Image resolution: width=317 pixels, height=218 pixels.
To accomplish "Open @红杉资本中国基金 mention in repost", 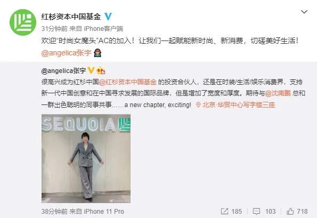I will pyautogui.click(x=127, y=82).
